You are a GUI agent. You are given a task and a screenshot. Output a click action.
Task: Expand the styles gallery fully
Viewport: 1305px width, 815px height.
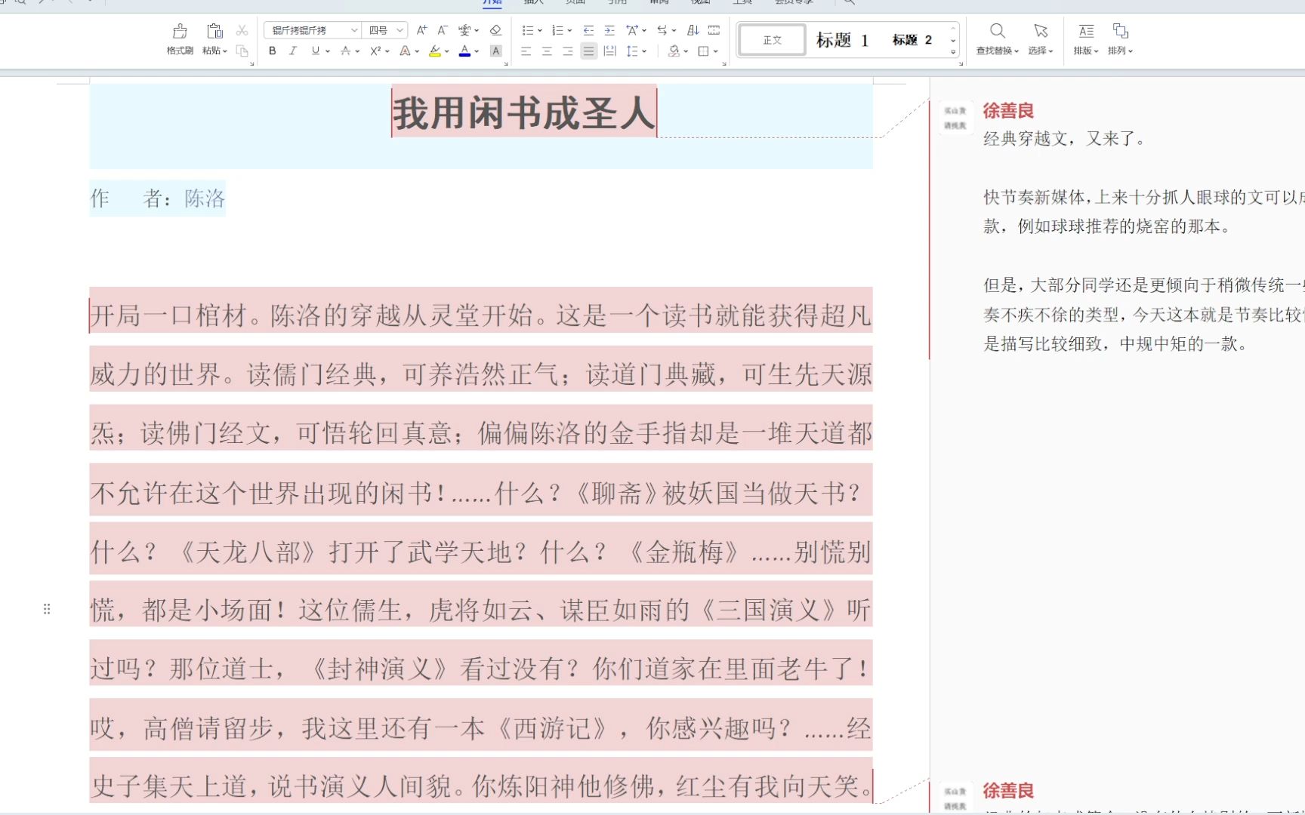[954, 52]
